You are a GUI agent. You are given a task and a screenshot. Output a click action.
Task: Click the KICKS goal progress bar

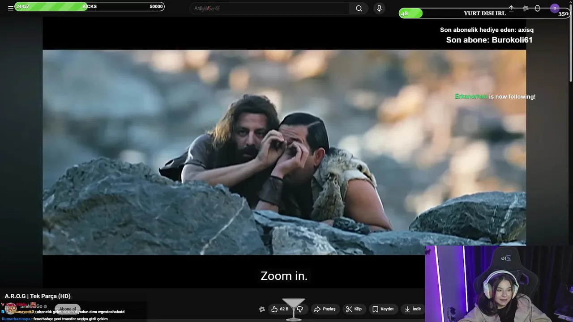[90, 6]
